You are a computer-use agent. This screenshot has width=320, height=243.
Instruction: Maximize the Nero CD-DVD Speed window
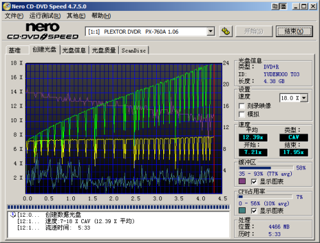point(304,6)
